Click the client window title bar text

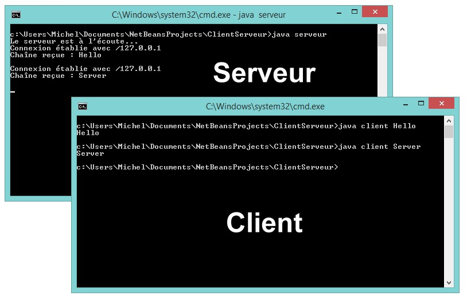click(x=265, y=106)
